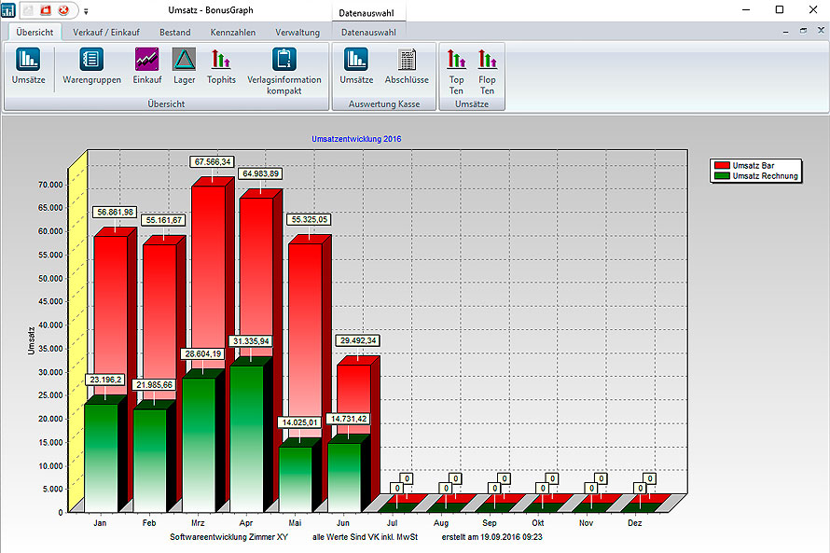830x553 pixels.
Task: Open Verlagsinformation kompakt
Action: coord(284,67)
